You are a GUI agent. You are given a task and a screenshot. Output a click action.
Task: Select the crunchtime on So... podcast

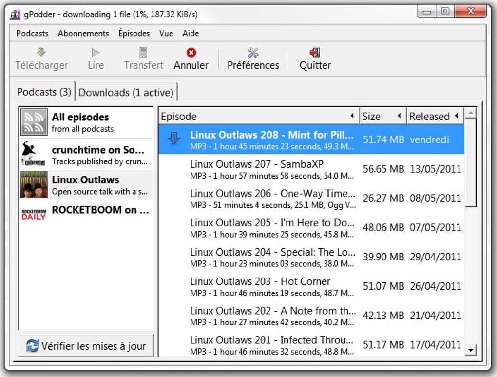tap(86, 154)
